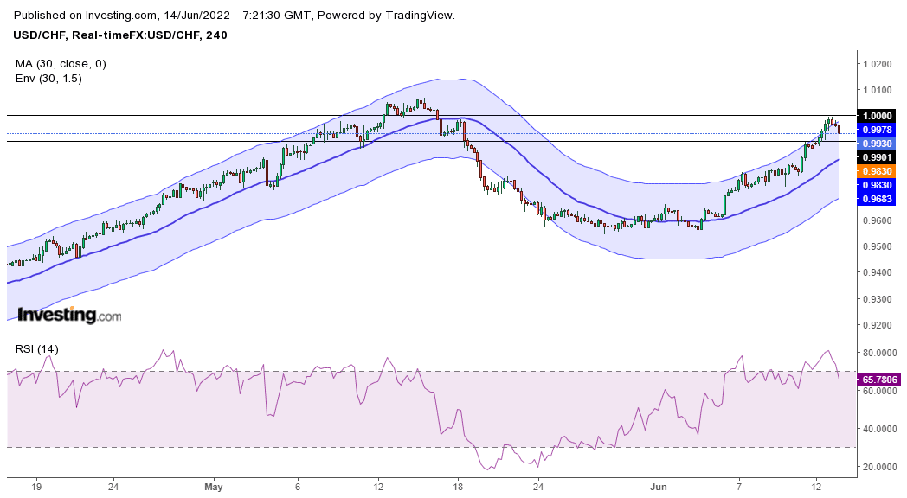
Task: Click the 1.0100 price axis tick
Action: click(x=877, y=90)
